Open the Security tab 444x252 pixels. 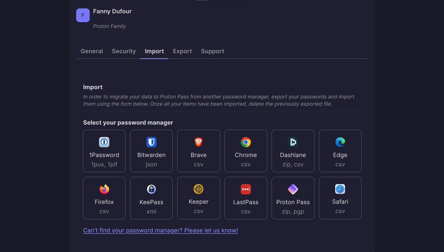point(124,51)
